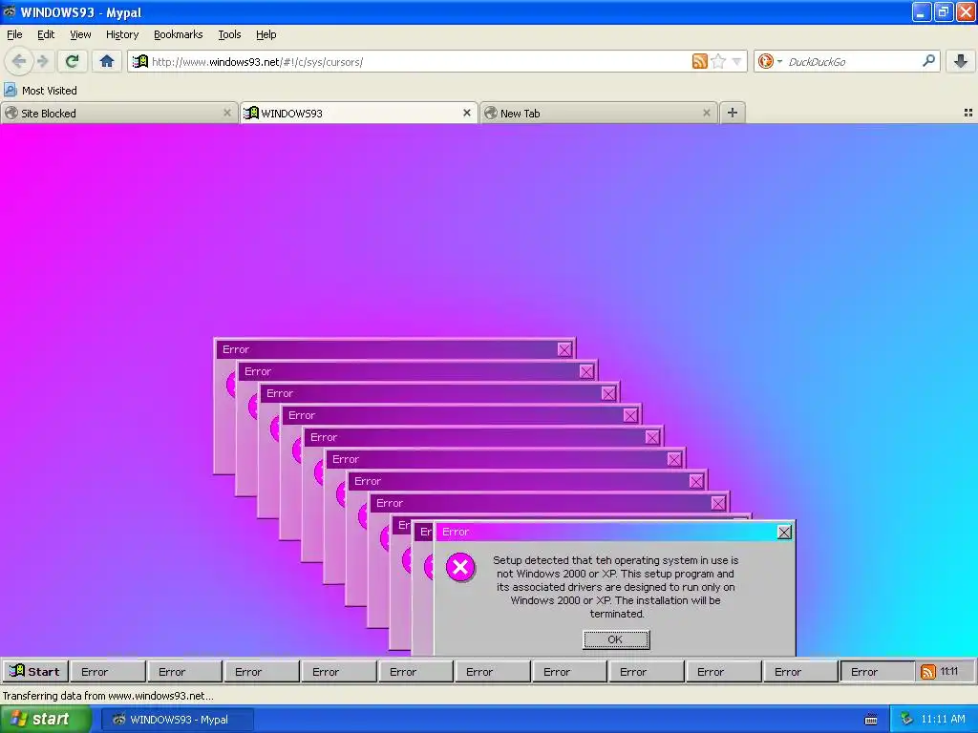
Task: Close the topmost rear Error window
Action: click(x=564, y=349)
